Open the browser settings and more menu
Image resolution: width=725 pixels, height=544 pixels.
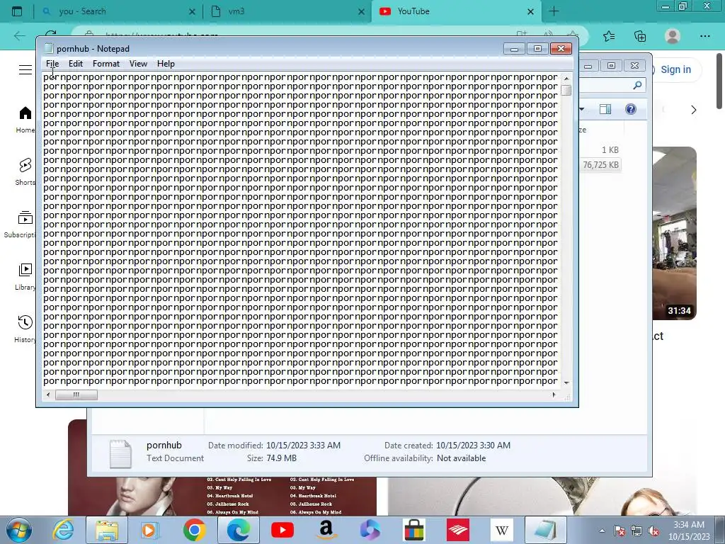[x=704, y=36]
